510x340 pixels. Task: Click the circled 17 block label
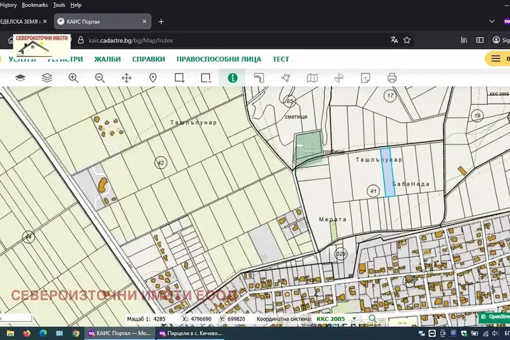[x=390, y=96]
